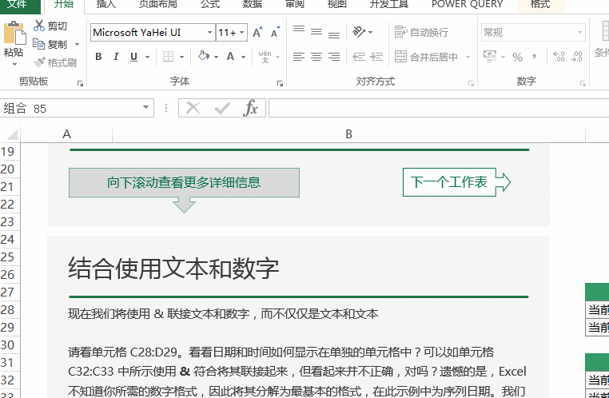Screen dimensions: 609x398
Task: Open Name Box dropdown arrow
Action: (146, 108)
